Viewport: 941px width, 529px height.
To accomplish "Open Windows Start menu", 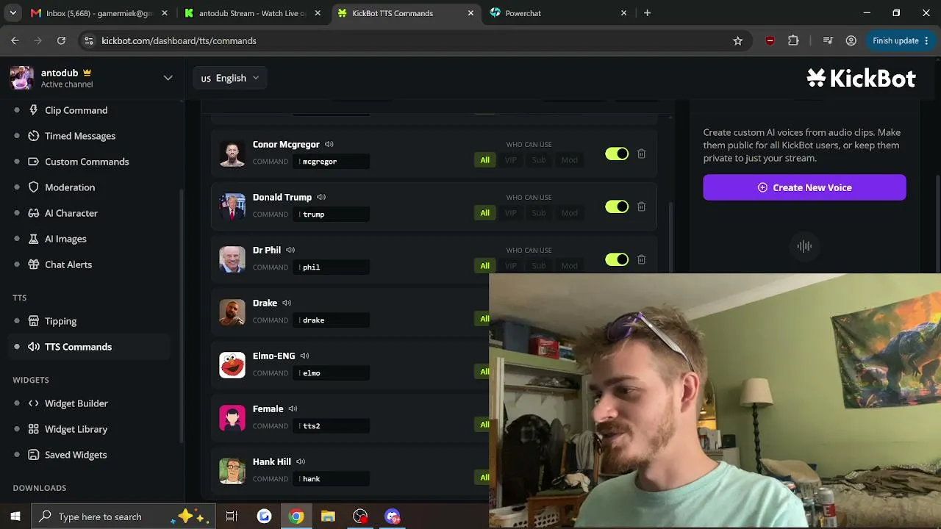I will 15,517.
